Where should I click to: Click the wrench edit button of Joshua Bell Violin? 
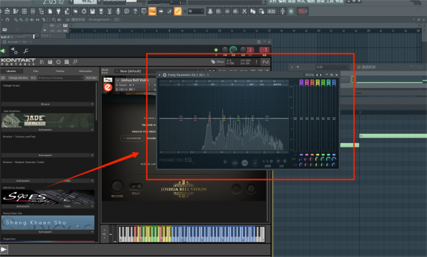(108, 80)
